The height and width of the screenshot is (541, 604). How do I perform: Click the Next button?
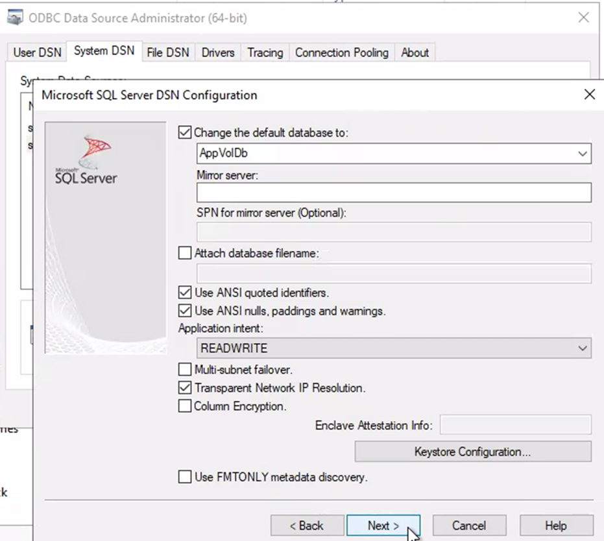coord(383,525)
